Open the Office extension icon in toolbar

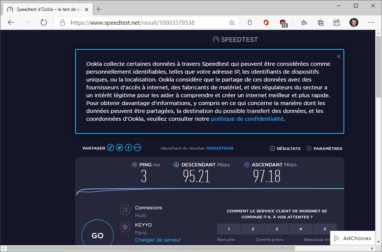coord(266,22)
